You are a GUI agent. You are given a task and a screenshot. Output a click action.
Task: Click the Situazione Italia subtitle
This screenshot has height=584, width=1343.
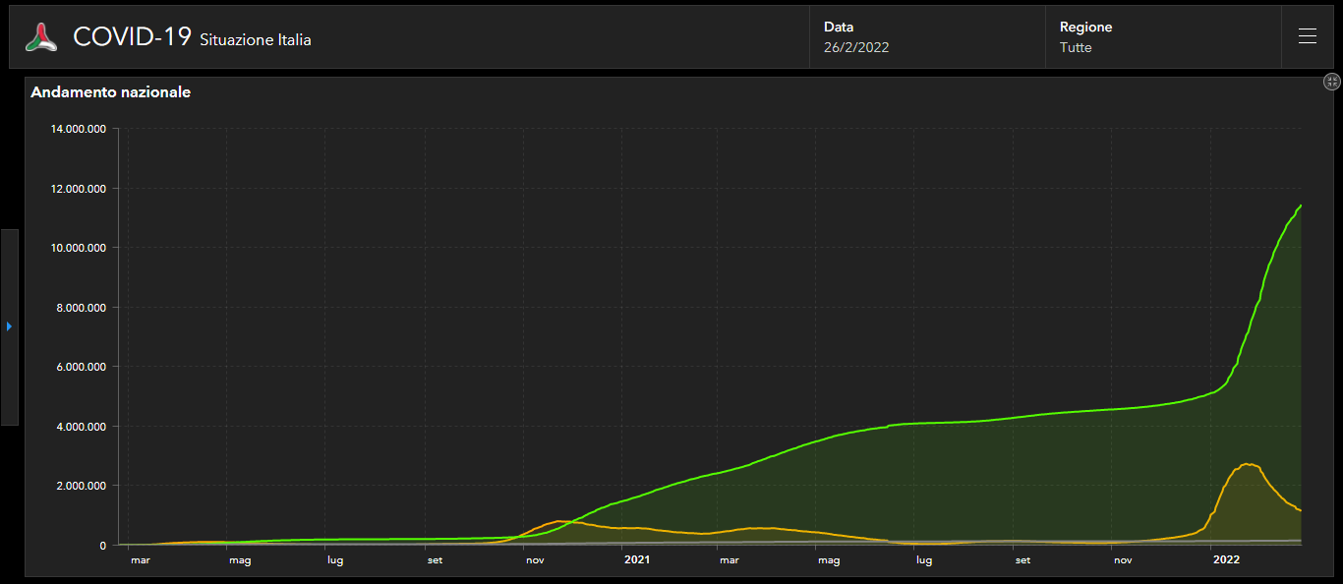point(256,40)
